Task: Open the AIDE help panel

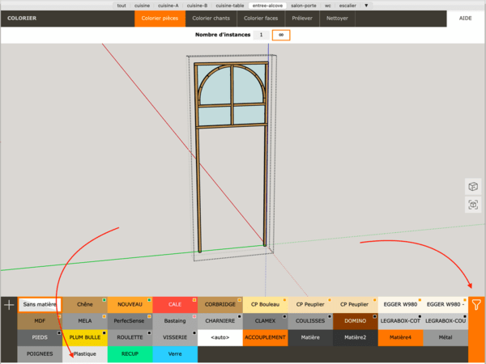Action: [465, 17]
